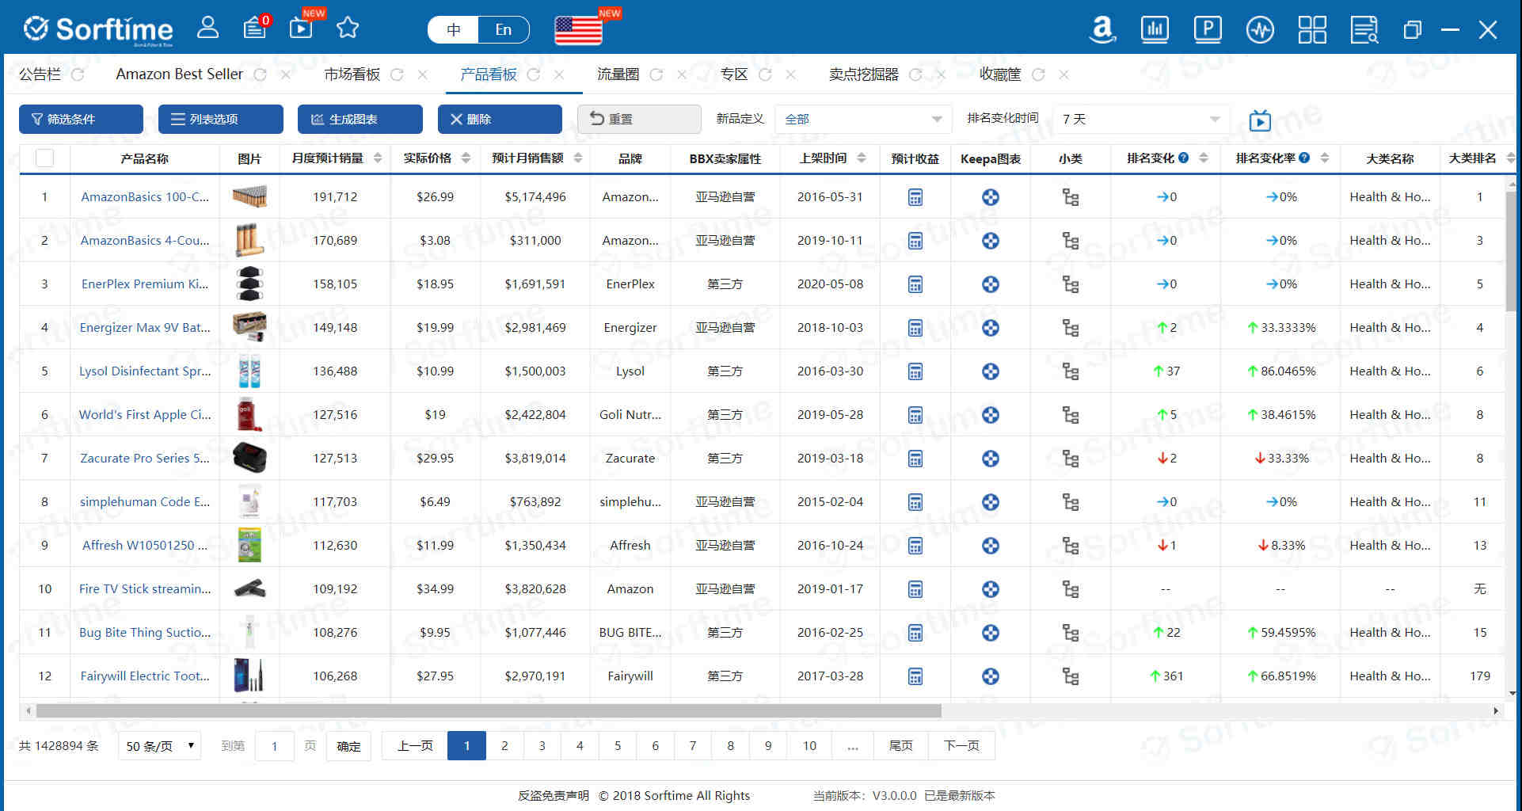
Task: Open the 50 条/页 page size dropdown
Action: [x=160, y=746]
